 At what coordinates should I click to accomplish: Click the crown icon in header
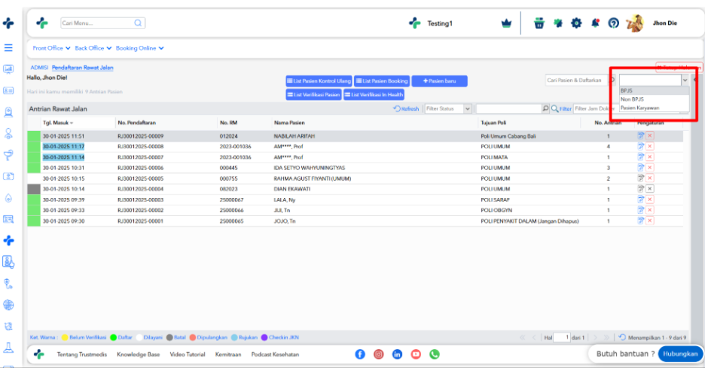coord(506,23)
